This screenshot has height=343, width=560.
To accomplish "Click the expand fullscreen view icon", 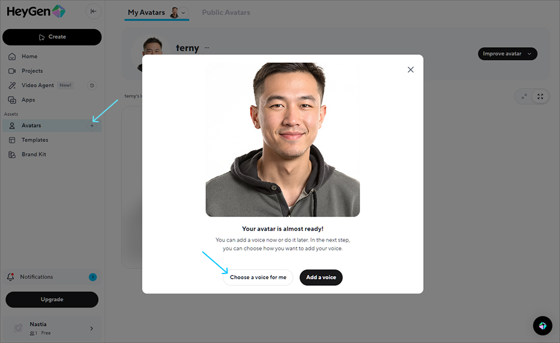I will tap(540, 96).
